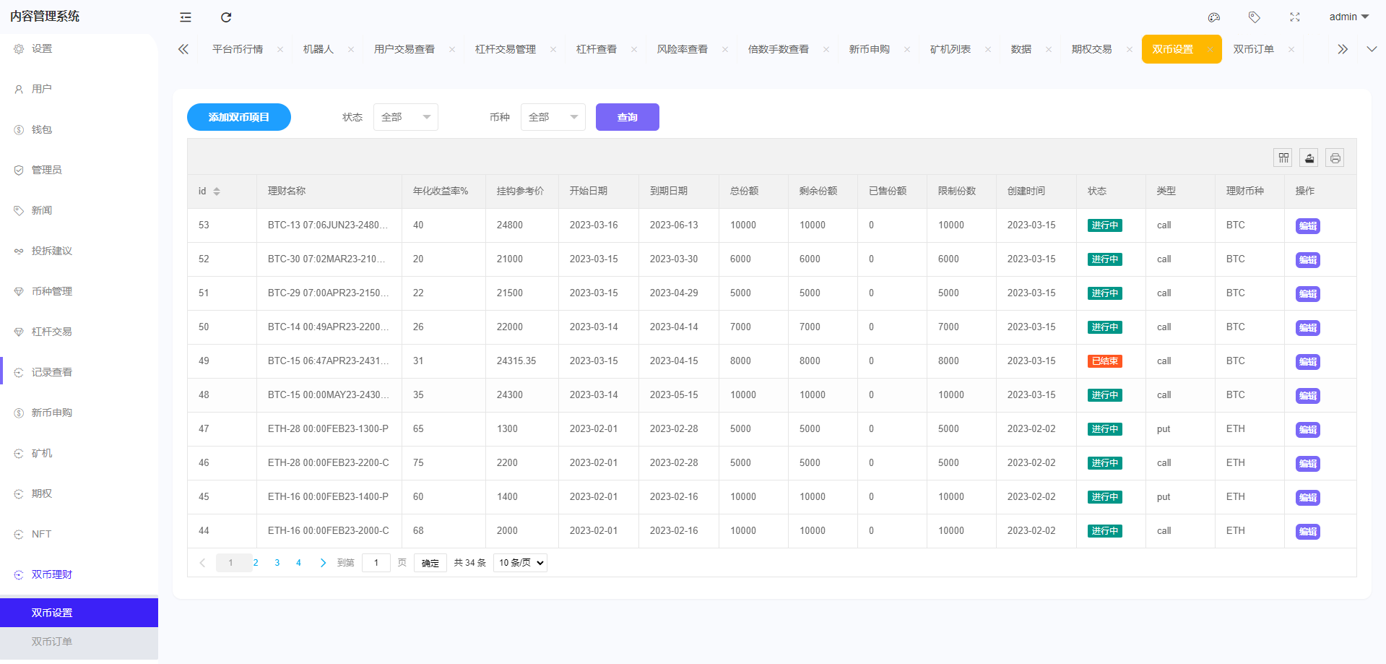Switch to the 双币订单 tab

click(1254, 48)
